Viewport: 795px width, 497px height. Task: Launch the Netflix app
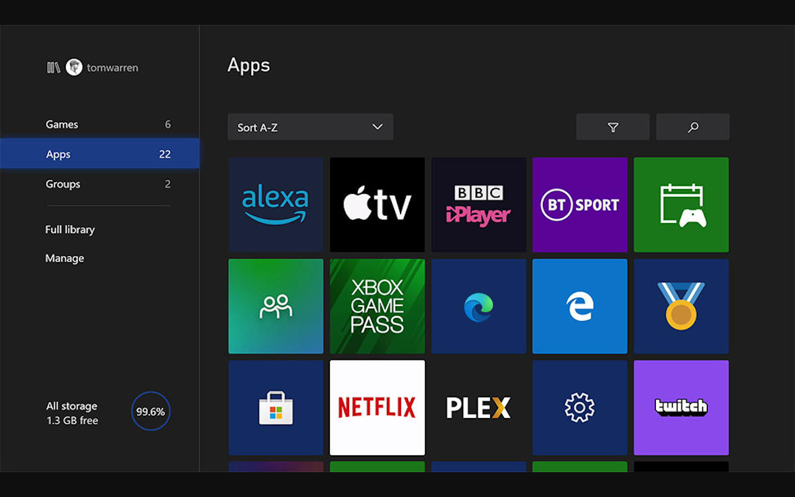coord(377,408)
